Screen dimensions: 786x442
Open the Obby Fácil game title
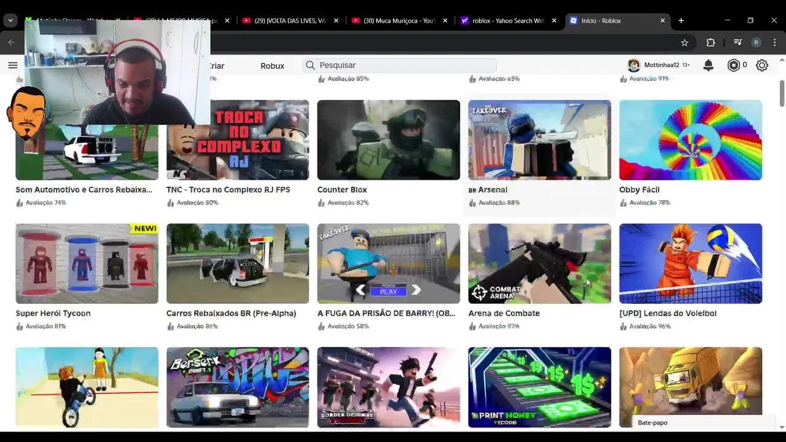click(639, 190)
